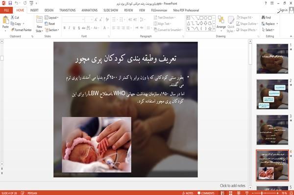Screen dimensions: 294x195
Task: Click Start From Beginning icon in quick access toolbar
Action: tap(31, 3)
